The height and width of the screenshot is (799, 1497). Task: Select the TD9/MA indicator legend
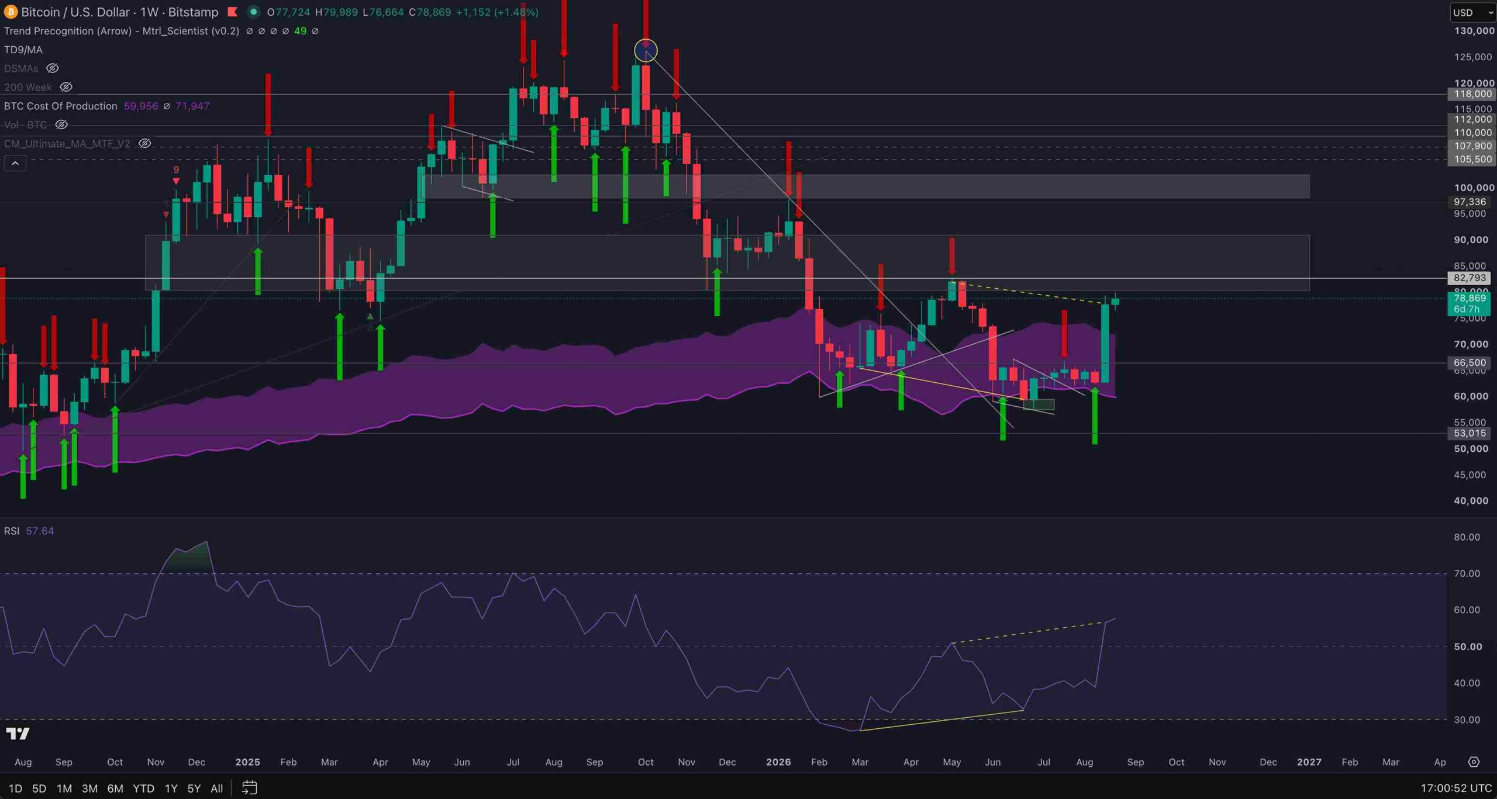pos(23,50)
